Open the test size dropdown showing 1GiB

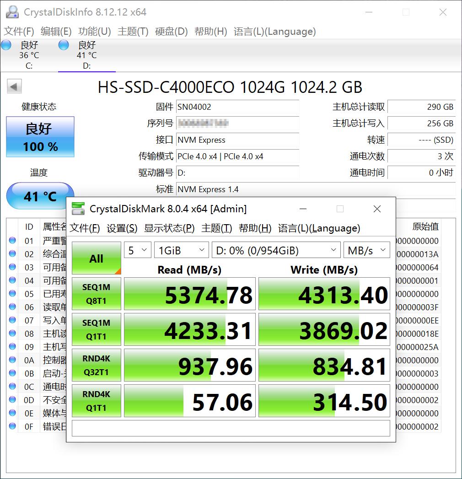(181, 250)
